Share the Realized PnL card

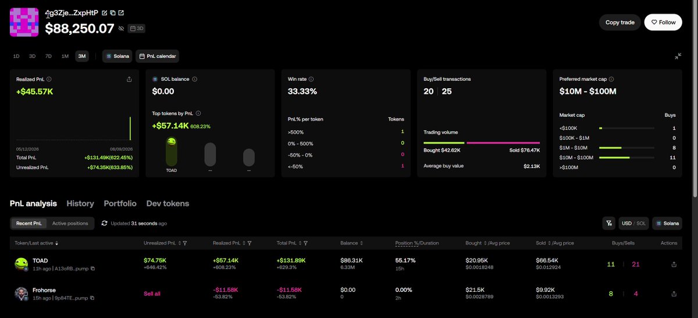[129, 79]
